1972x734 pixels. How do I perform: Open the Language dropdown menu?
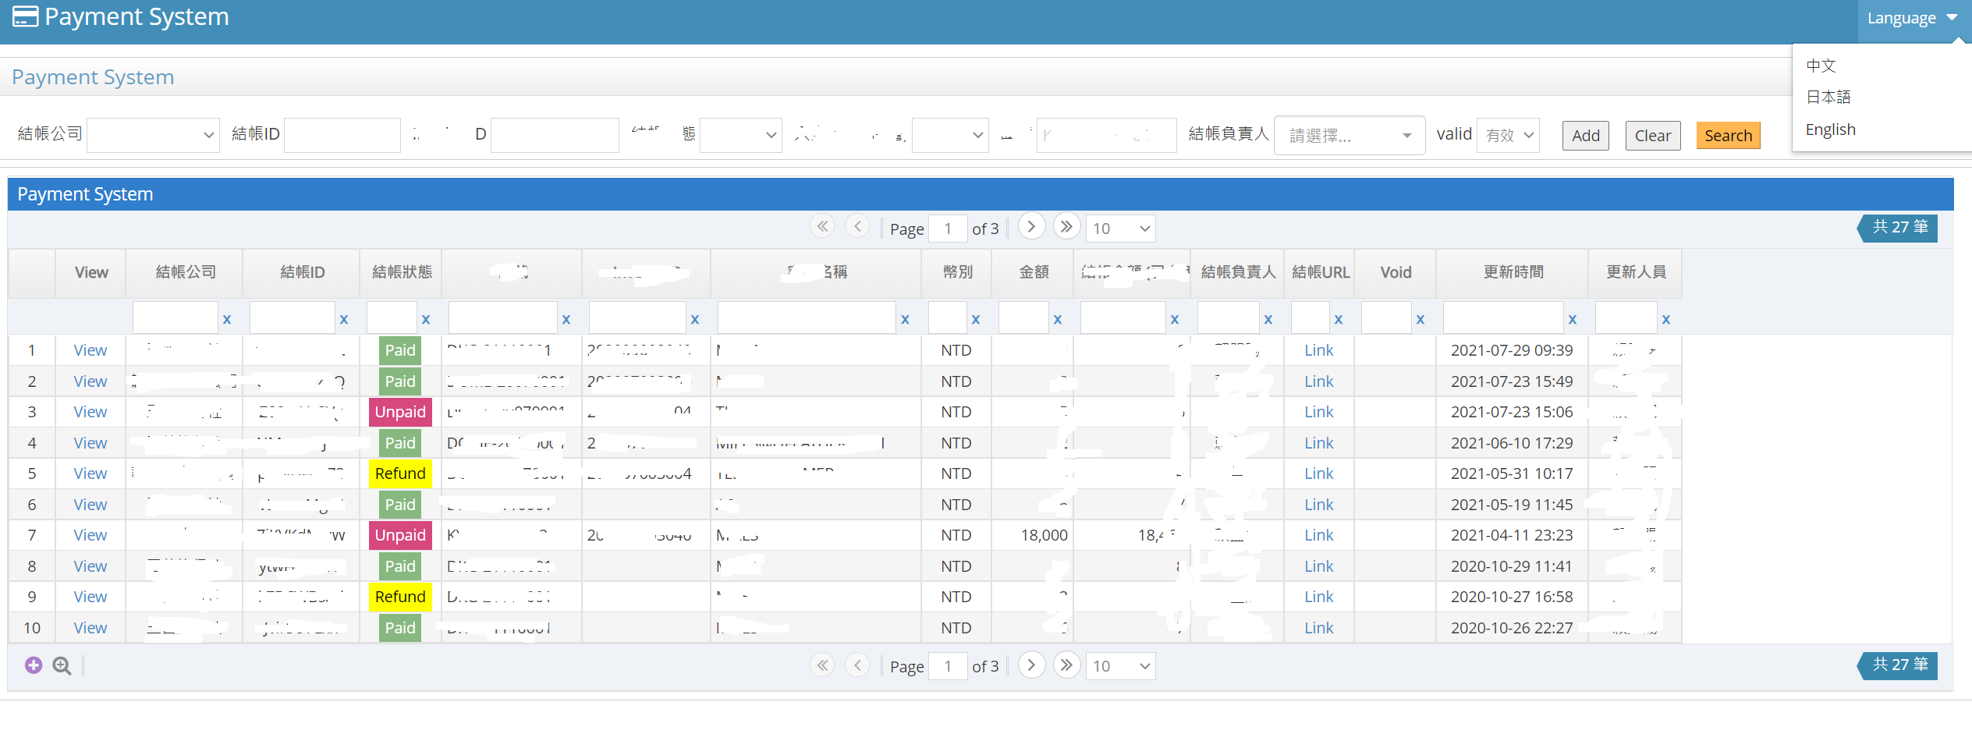pos(1912,18)
